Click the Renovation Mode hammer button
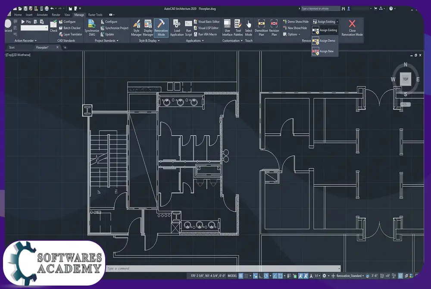The image size is (431, 289). tap(161, 28)
